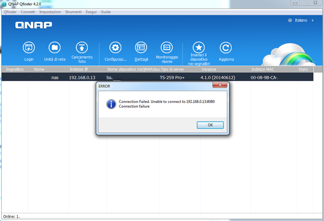Click the globe language icon
The height and width of the screenshot is (221, 324).
coord(290,20)
